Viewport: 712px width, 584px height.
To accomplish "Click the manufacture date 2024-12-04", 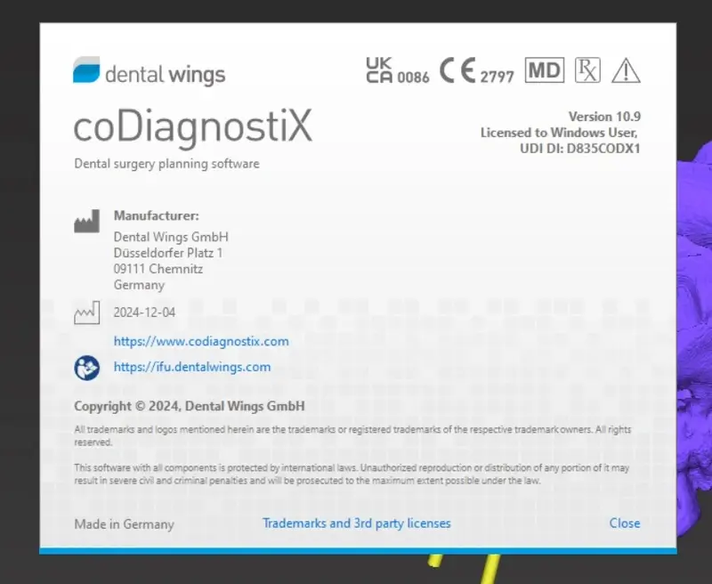I will click(144, 312).
